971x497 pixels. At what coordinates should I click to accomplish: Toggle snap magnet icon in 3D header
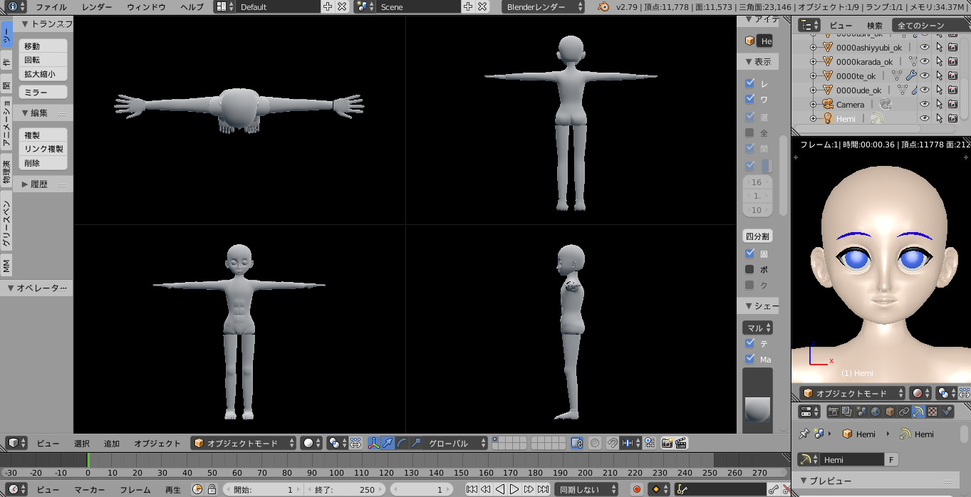click(612, 443)
